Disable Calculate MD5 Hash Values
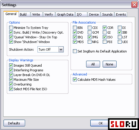139x130 pixels. [75, 80]
